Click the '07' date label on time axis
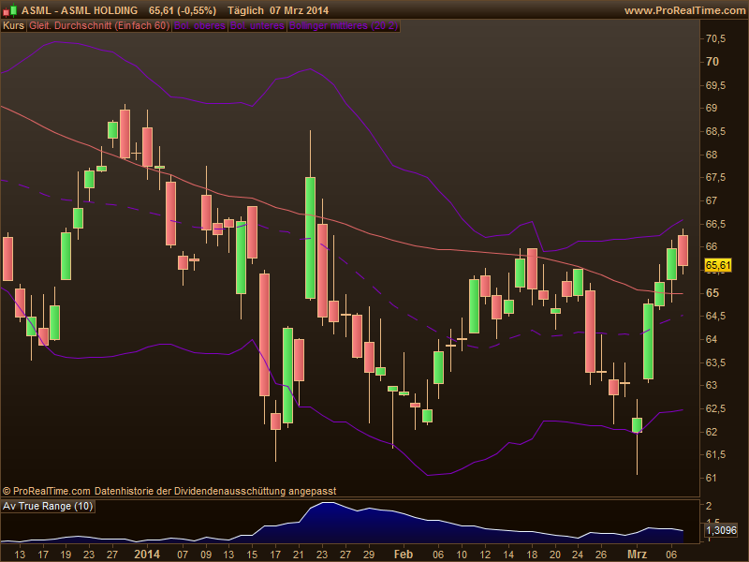This screenshot has width=749, height=562. click(x=183, y=555)
